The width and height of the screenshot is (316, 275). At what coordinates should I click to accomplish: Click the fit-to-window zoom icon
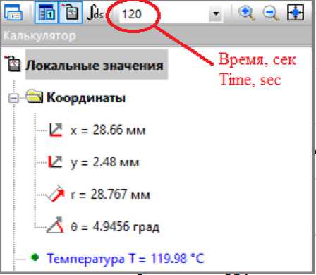tap(296, 13)
